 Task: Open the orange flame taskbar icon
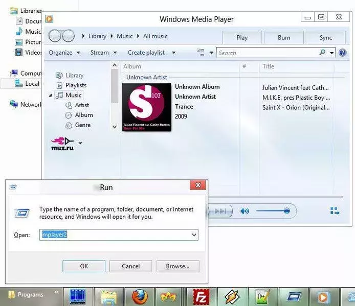click(168, 297)
